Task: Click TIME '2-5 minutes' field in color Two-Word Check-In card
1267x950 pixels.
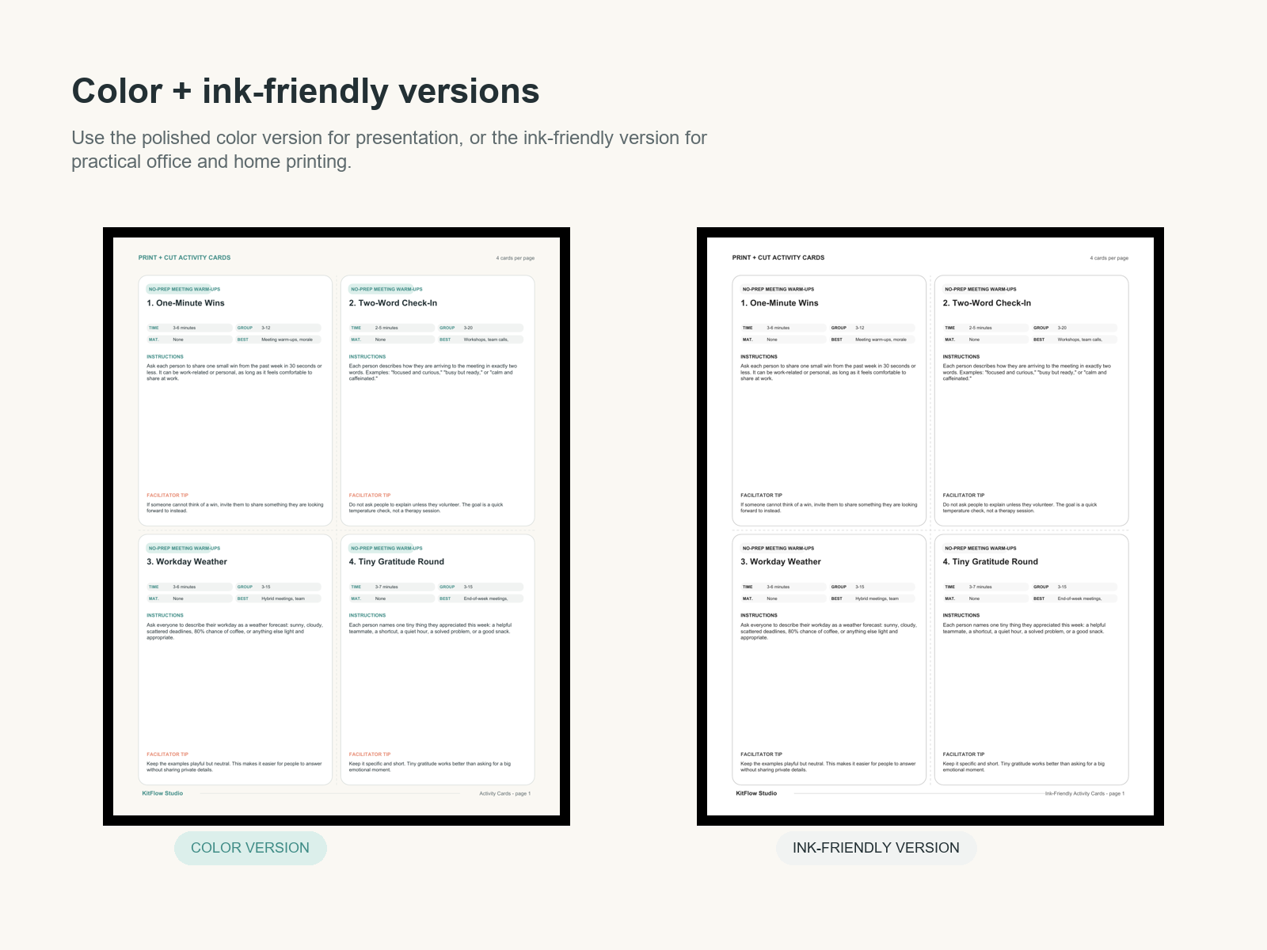Action: [391, 328]
